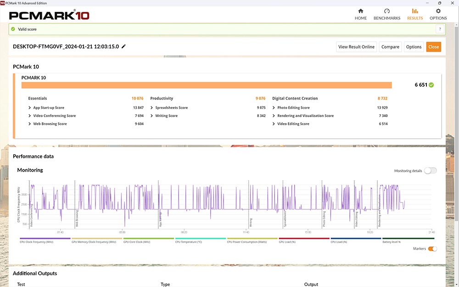Click the results bar chart icon

coord(415,11)
